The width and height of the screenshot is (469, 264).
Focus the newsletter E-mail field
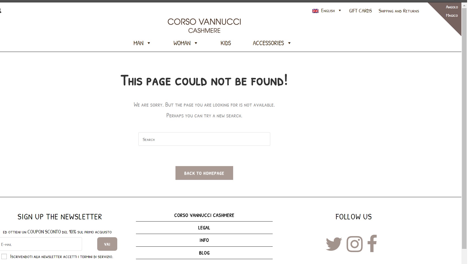tap(41, 244)
